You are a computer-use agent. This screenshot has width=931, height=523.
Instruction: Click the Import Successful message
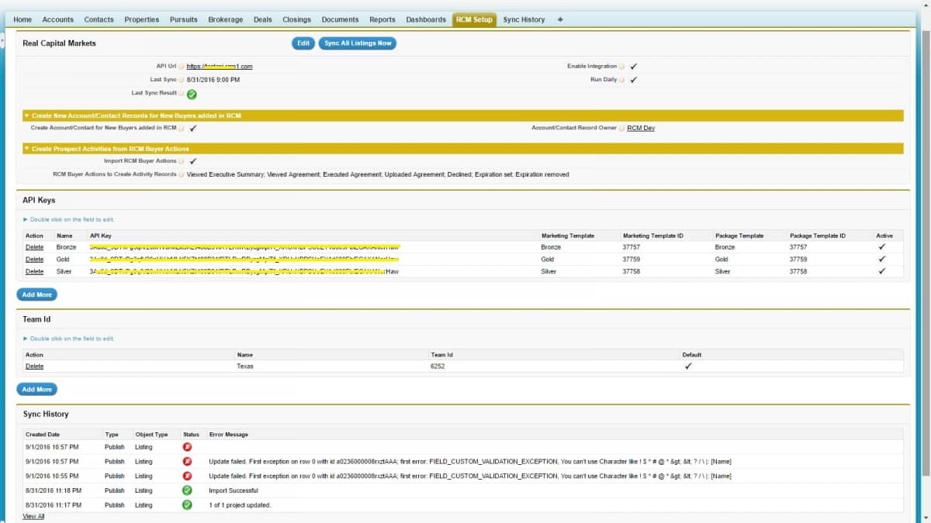234,490
